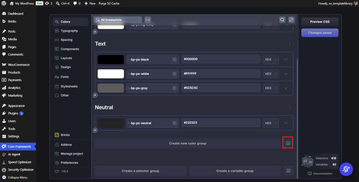Open the black color swatch

[x=111, y=60]
